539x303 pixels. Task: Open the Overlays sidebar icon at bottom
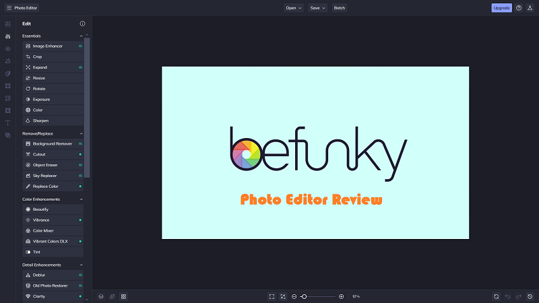[8, 135]
